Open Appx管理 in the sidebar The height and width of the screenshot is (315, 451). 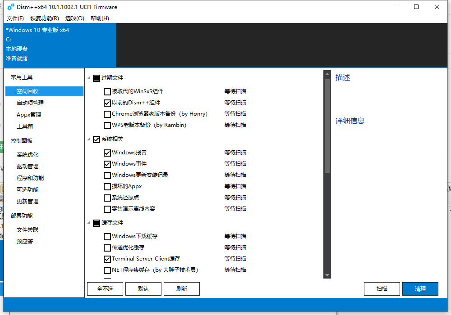tap(29, 115)
